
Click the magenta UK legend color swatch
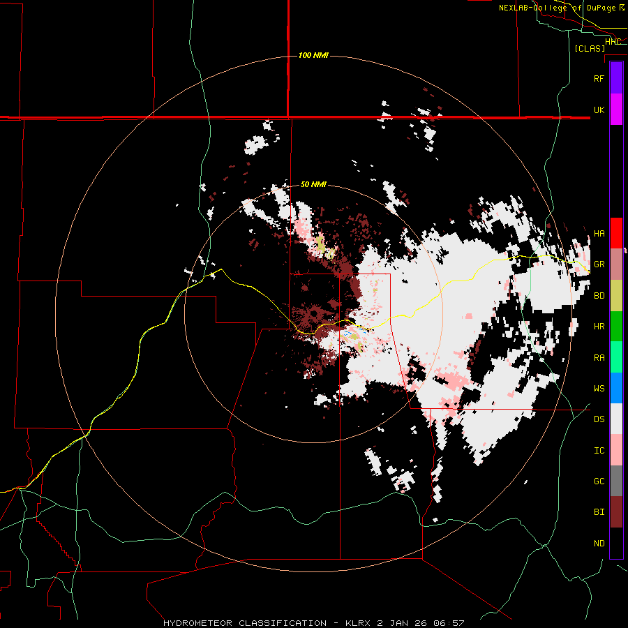coord(616,110)
